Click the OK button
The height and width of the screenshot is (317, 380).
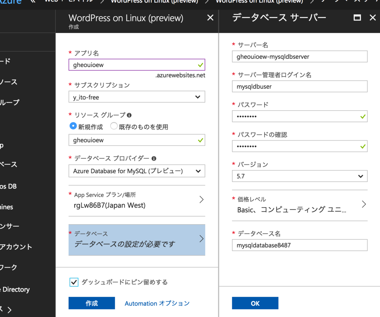[255, 303]
